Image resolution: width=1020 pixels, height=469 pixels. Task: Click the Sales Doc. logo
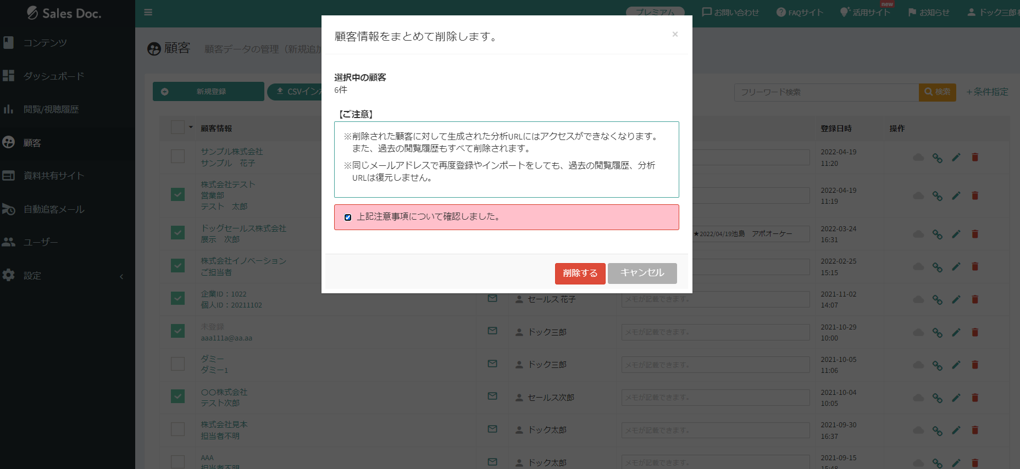pos(64,13)
